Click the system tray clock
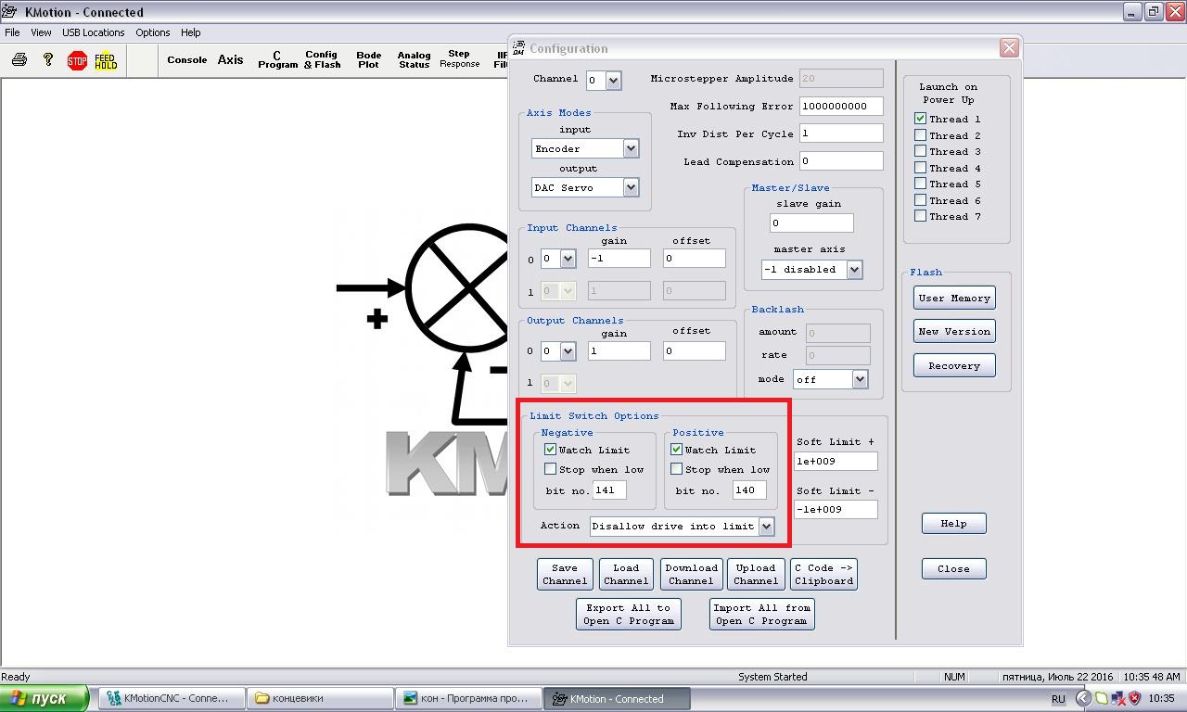Viewport: 1187px width, 712px height. click(1161, 698)
